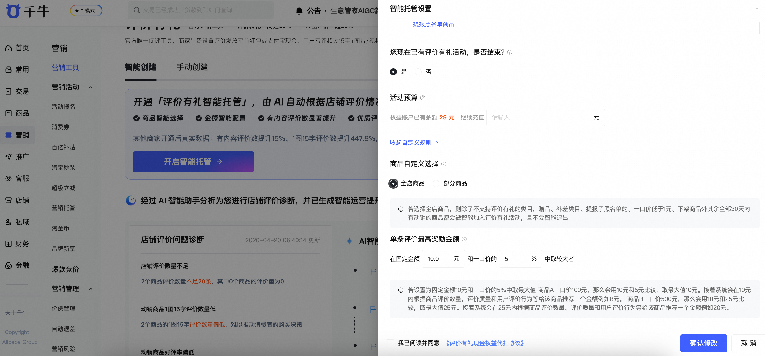Click the search magnifier icon
The width and height of the screenshot is (765, 356).
point(136,10)
